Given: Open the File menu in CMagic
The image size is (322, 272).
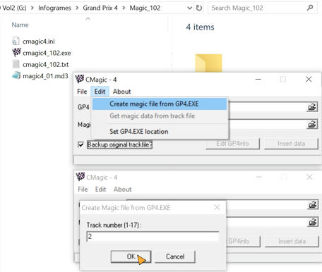Looking at the screenshot, I should [x=82, y=92].
